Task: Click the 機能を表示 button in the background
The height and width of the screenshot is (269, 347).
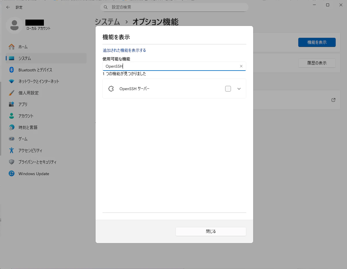Action: pos(317,42)
